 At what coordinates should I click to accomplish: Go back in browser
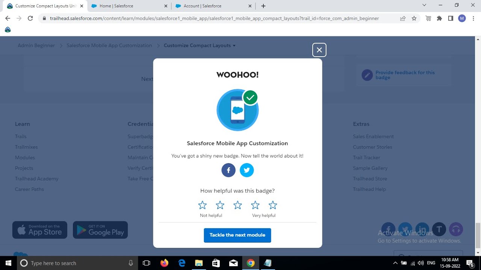8,18
